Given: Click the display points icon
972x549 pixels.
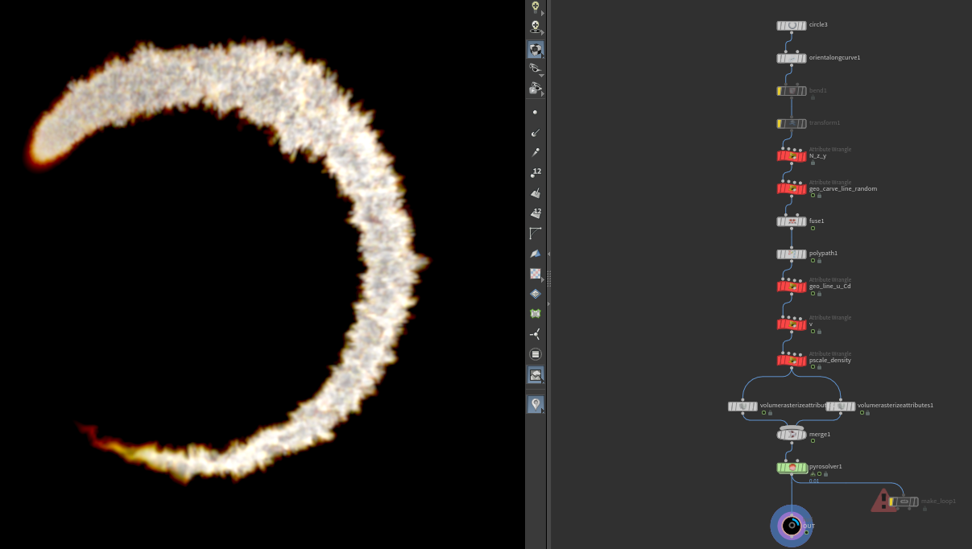Looking at the screenshot, I should tap(536, 113).
